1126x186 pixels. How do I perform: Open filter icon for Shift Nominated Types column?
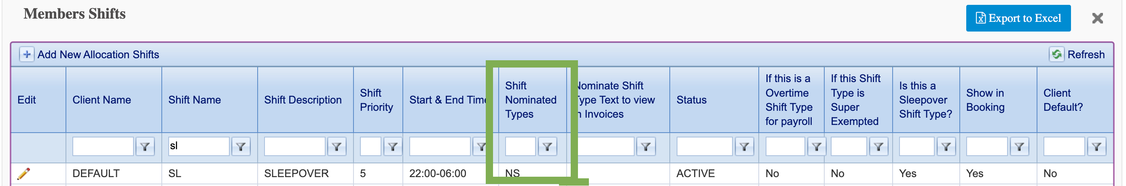[x=547, y=147]
